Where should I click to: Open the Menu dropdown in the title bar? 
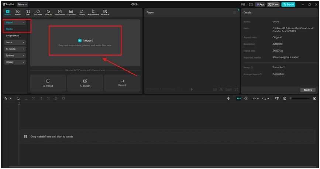23,4
